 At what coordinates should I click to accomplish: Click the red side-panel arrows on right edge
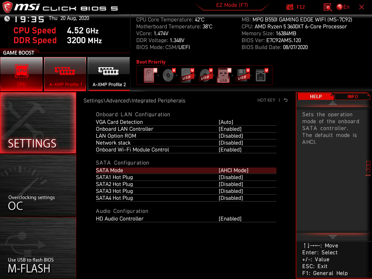click(368, 175)
